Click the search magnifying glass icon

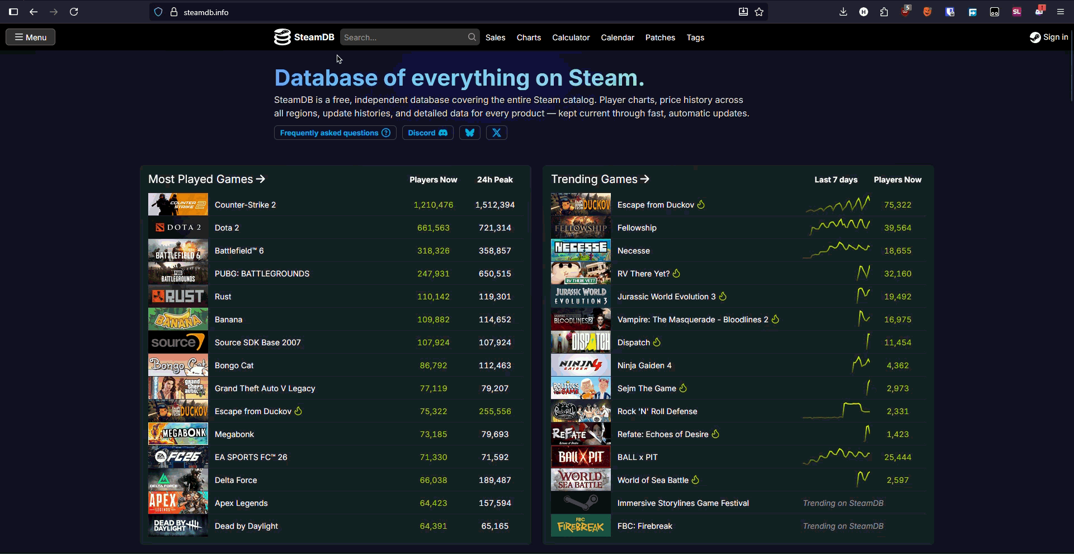tap(472, 37)
